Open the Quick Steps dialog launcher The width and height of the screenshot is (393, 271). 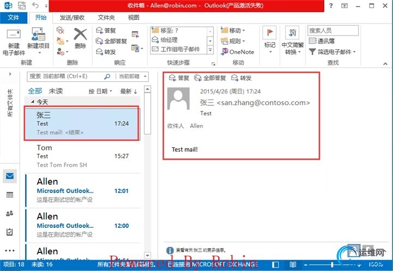pos(213,64)
